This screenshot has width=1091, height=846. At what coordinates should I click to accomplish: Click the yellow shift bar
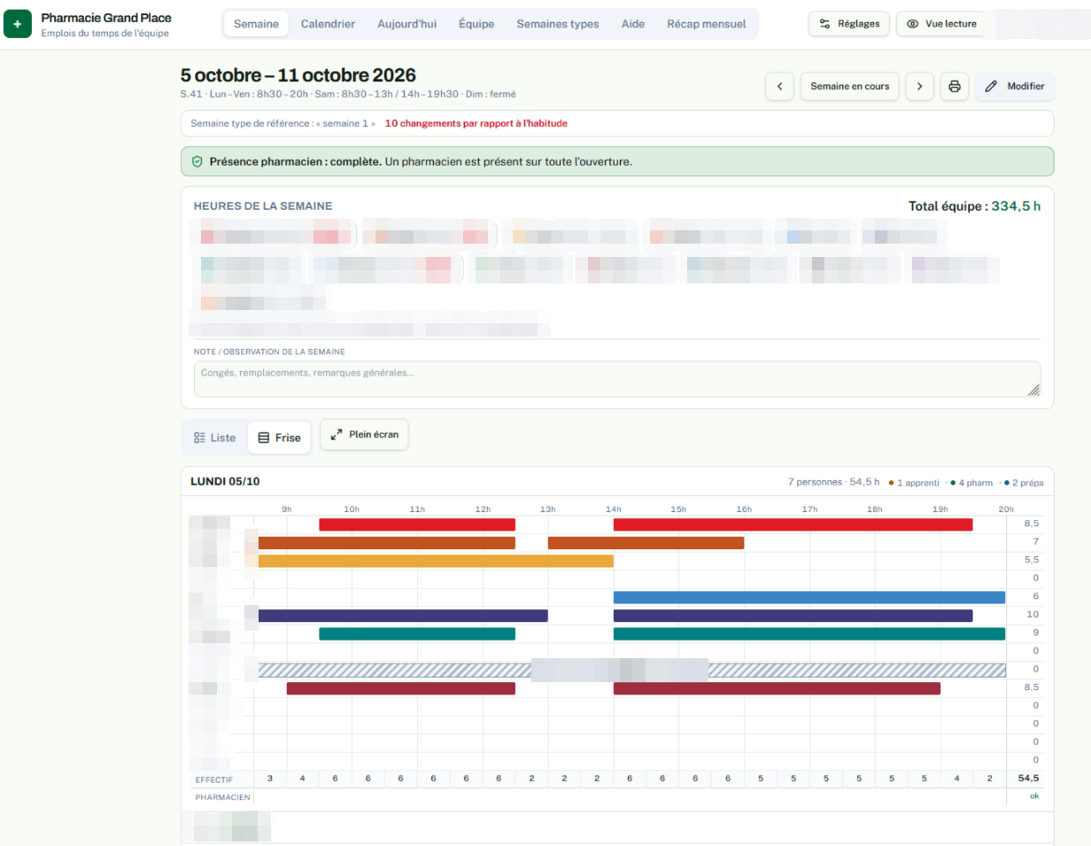pos(436,561)
